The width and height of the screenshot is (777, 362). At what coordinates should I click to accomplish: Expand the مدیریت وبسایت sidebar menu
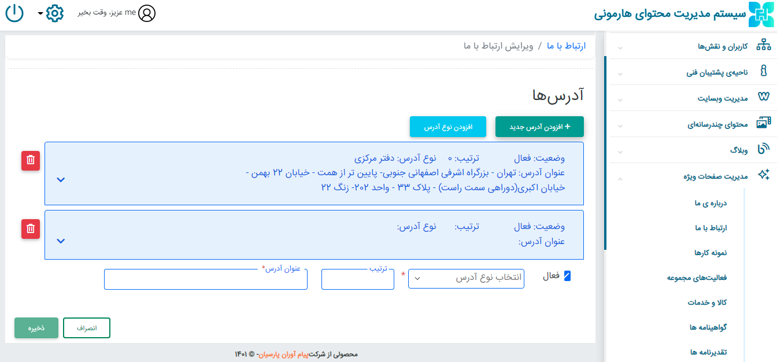689,98
